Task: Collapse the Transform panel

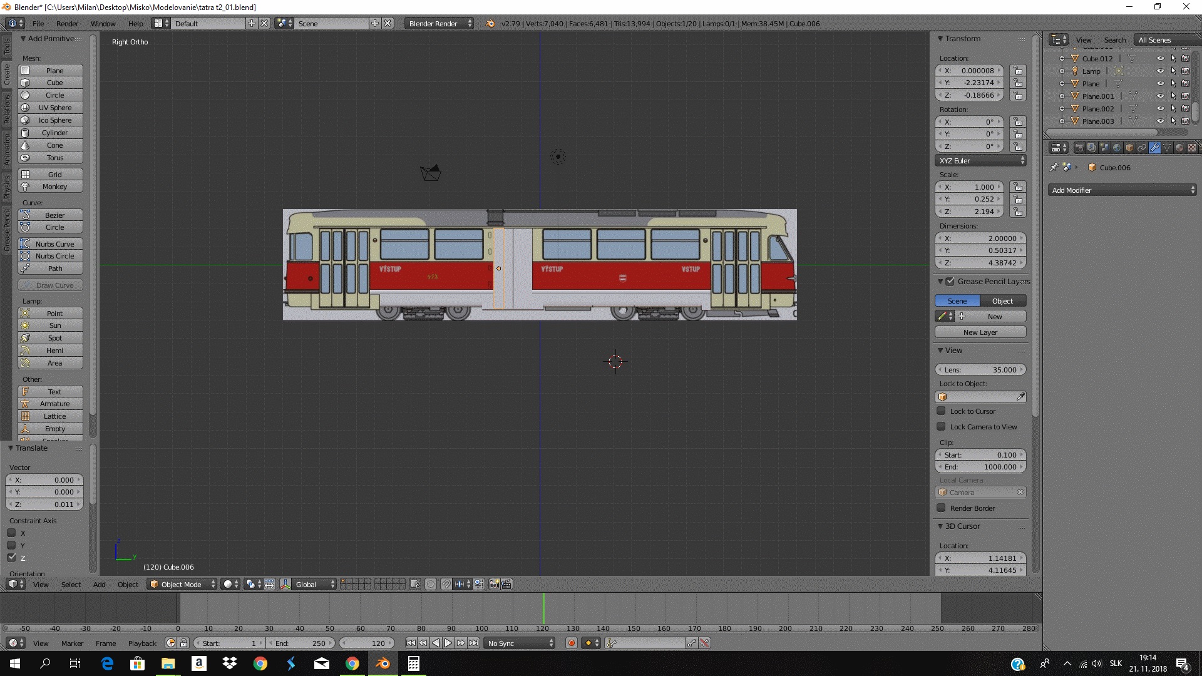Action: pyautogui.click(x=940, y=38)
